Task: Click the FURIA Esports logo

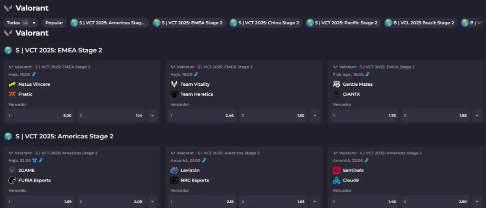Action: click(x=12, y=180)
